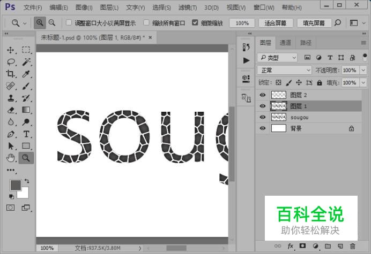Select the Gradient tool
This screenshot has width=371, height=254.
(x=26, y=110)
